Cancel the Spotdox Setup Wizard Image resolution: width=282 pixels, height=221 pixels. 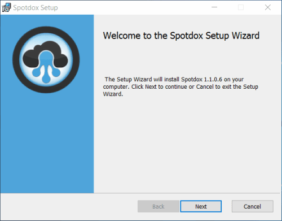pos(252,206)
